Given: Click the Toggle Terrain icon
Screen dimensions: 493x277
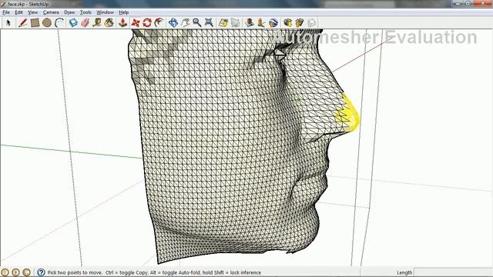Looking at the screenshot, I should pos(235,22).
